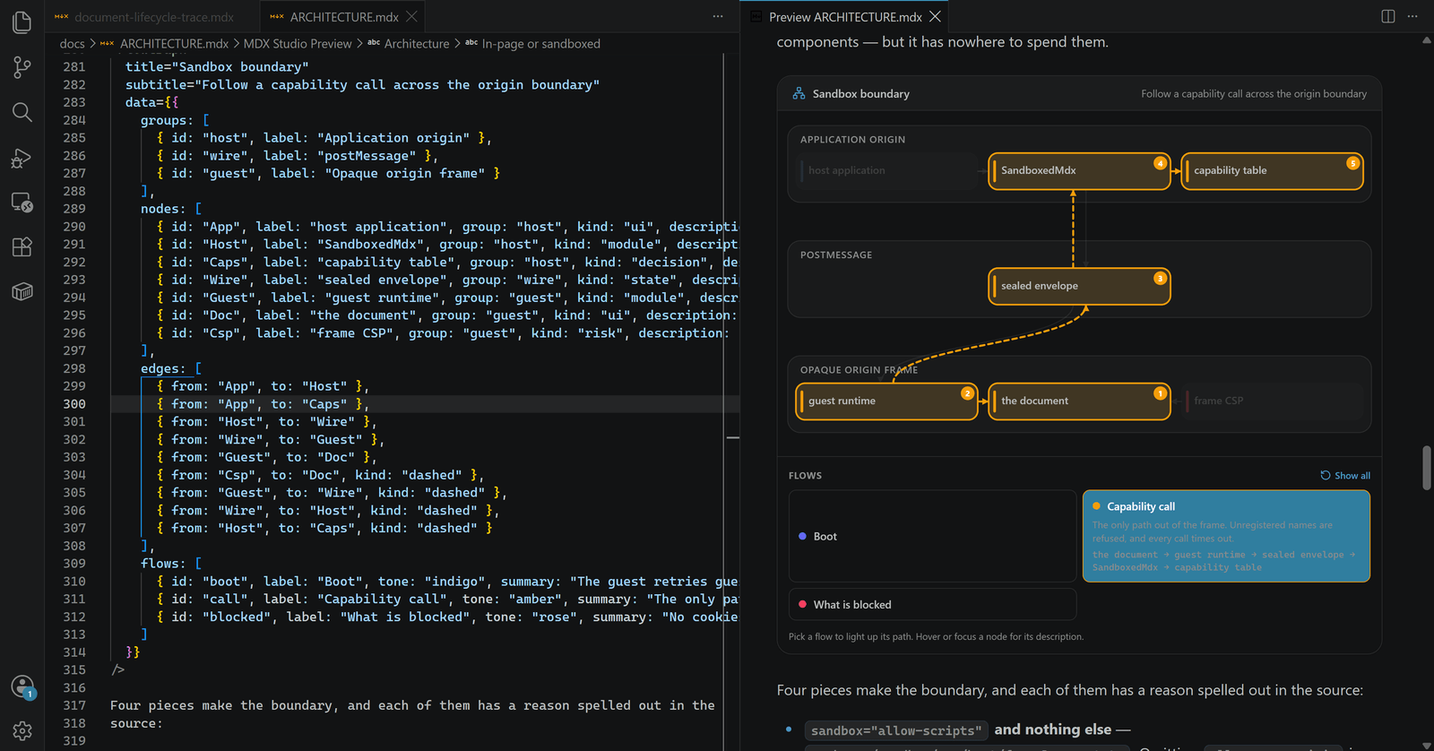Click the Show all flows button
The height and width of the screenshot is (751, 1434).
point(1345,476)
